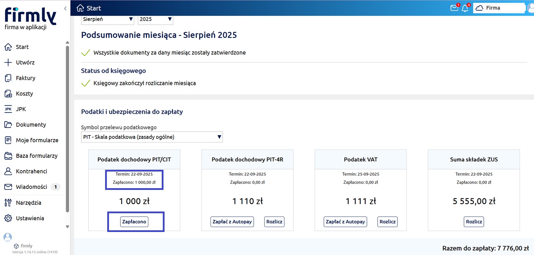The width and height of the screenshot is (534, 255).
Task: Click the user avatar icon in sidebar
Action: coord(7,237)
